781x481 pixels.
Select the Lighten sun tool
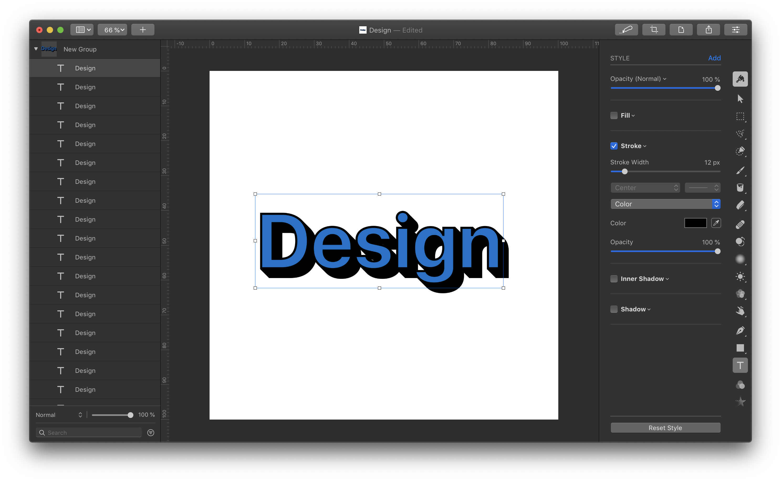[740, 276]
